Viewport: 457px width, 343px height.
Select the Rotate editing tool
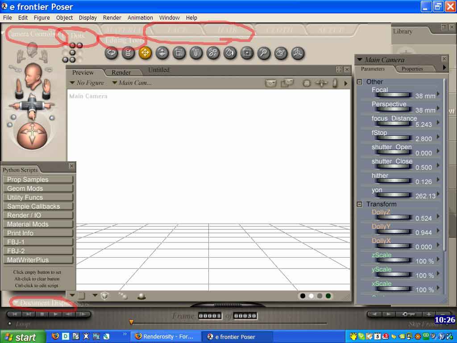pyautogui.click(x=111, y=53)
